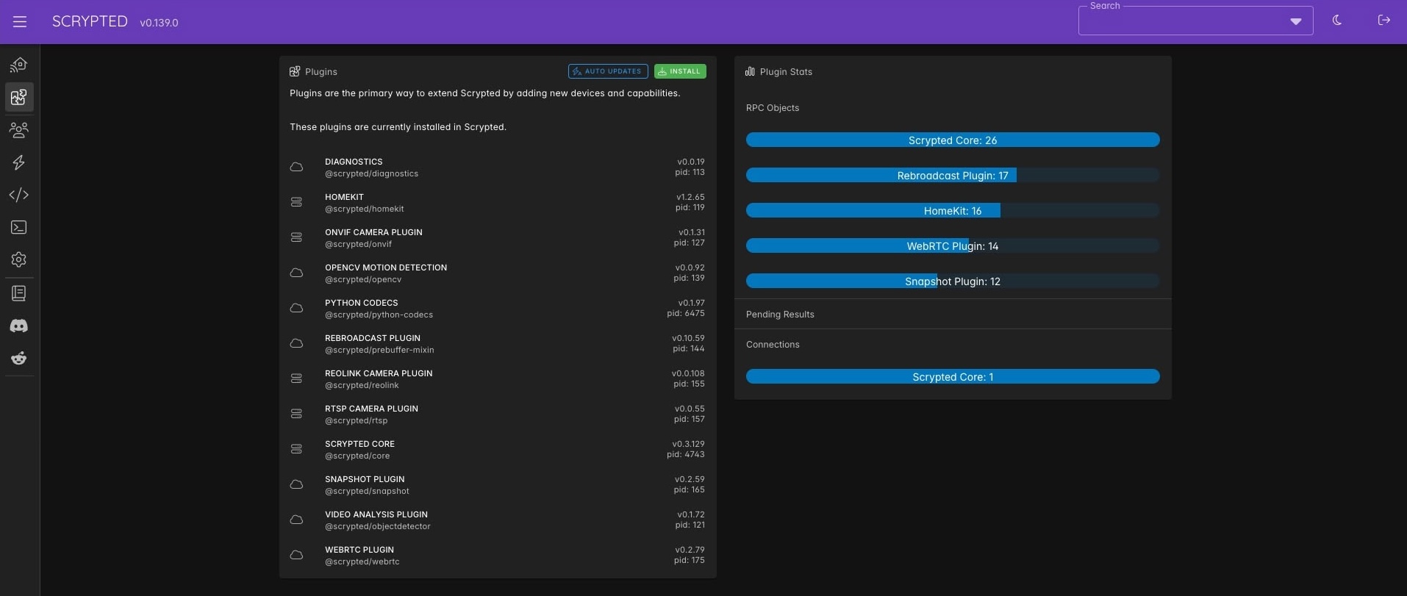This screenshot has height=596, width=1407.
Task: Select the WEBRTC PLUGIN row title
Action: click(x=359, y=550)
